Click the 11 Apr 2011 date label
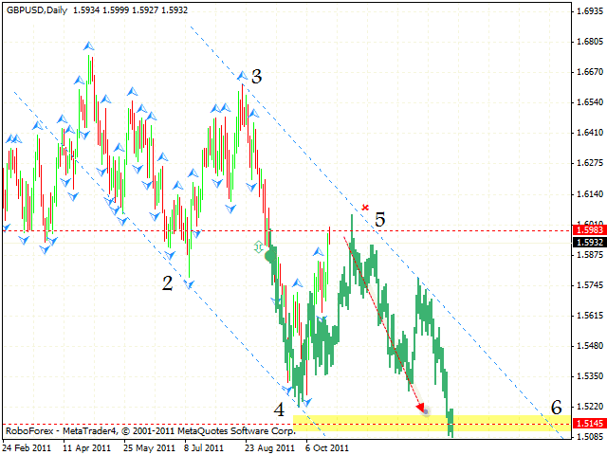607x455 pixels. click(86, 447)
